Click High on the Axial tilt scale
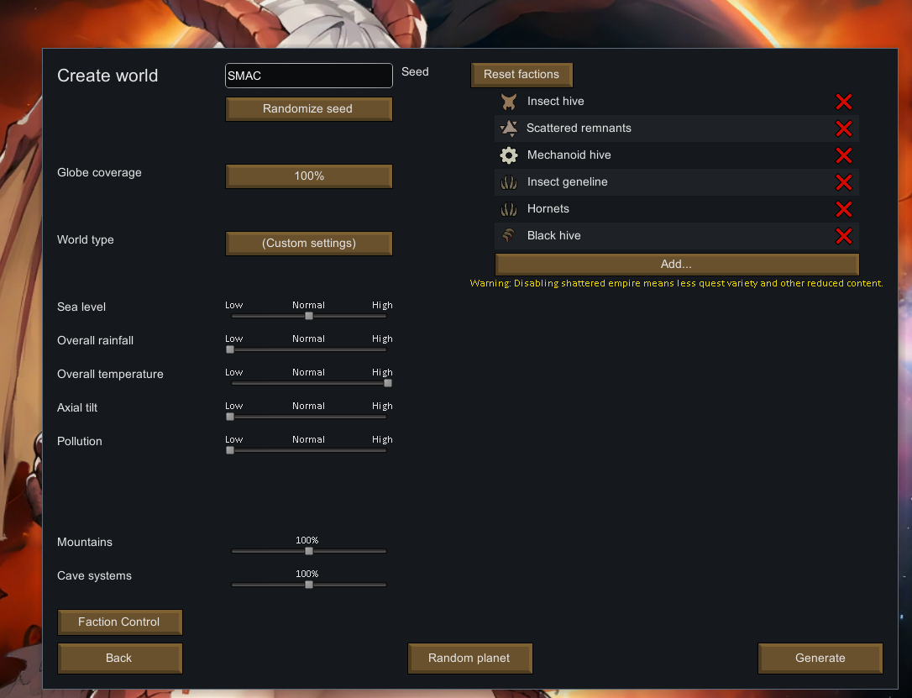The height and width of the screenshot is (698, 912). pos(382,406)
